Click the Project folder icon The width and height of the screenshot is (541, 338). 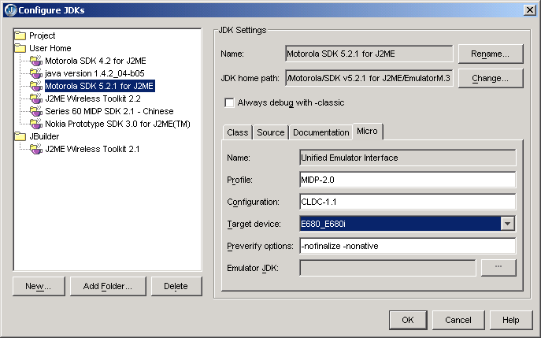click(20, 35)
